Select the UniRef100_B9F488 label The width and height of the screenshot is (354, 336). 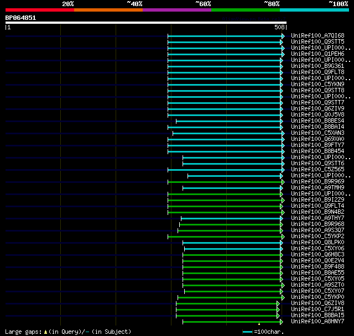317,267
